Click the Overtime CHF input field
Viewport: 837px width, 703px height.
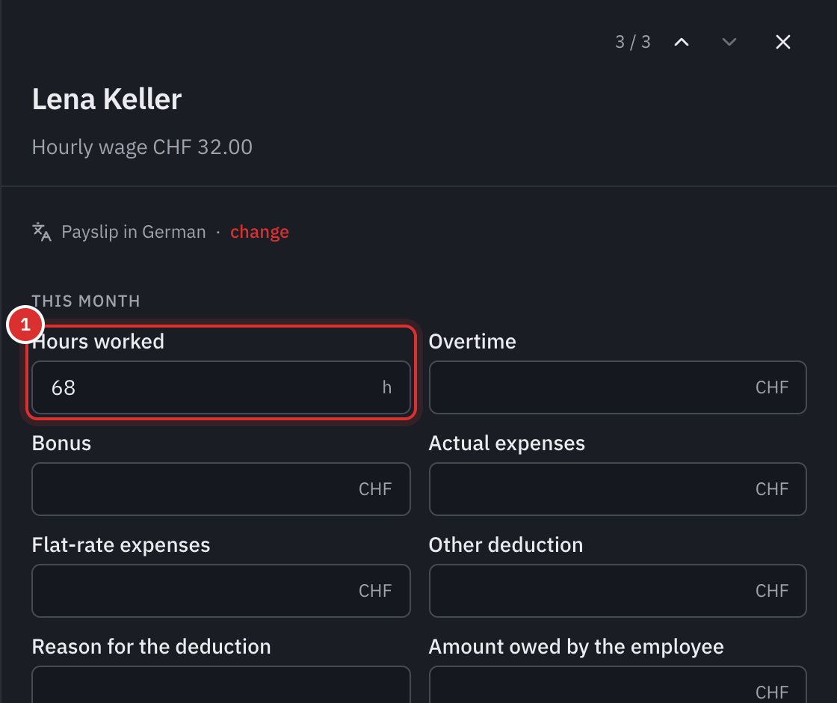coord(617,387)
